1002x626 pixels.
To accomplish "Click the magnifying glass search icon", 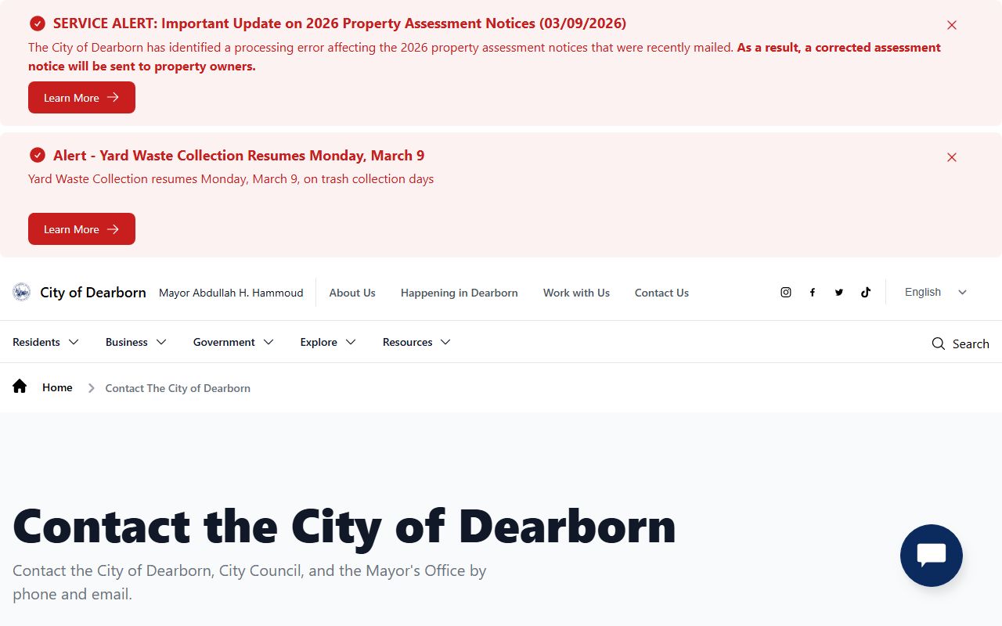I will click(x=938, y=344).
